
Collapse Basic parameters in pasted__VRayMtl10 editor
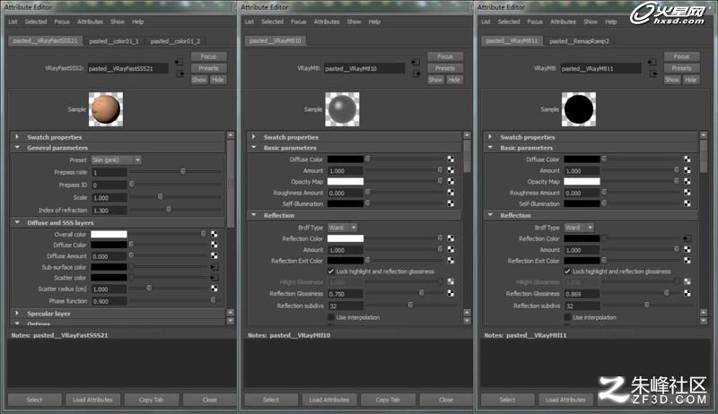point(254,148)
